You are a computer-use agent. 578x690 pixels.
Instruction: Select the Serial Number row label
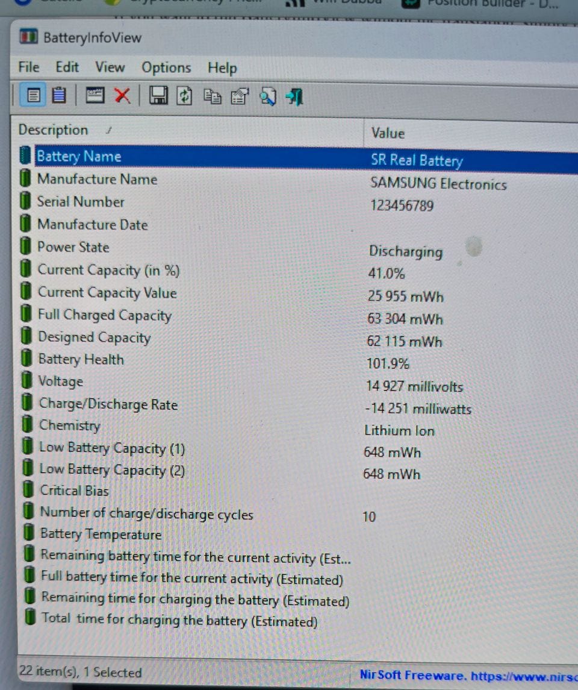click(x=81, y=201)
